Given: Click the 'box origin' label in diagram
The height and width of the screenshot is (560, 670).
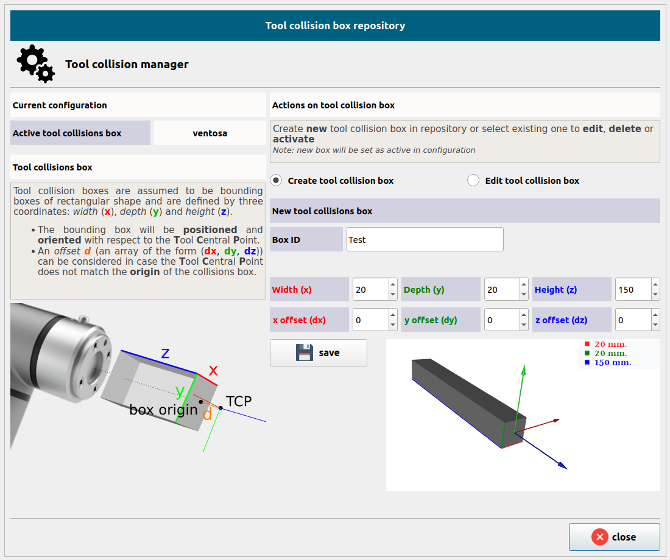Looking at the screenshot, I should tap(164, 410).
